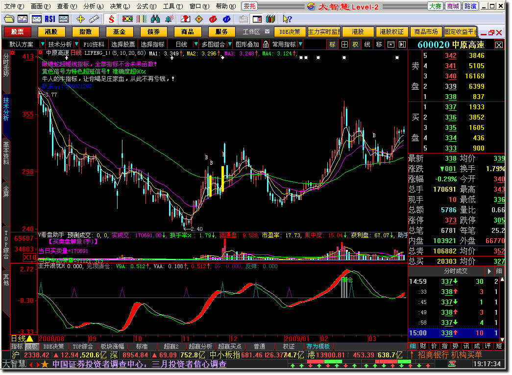Open file folder icon in toolbar
Viewport: 512px width, 375px height.
(x=9, y=19)
